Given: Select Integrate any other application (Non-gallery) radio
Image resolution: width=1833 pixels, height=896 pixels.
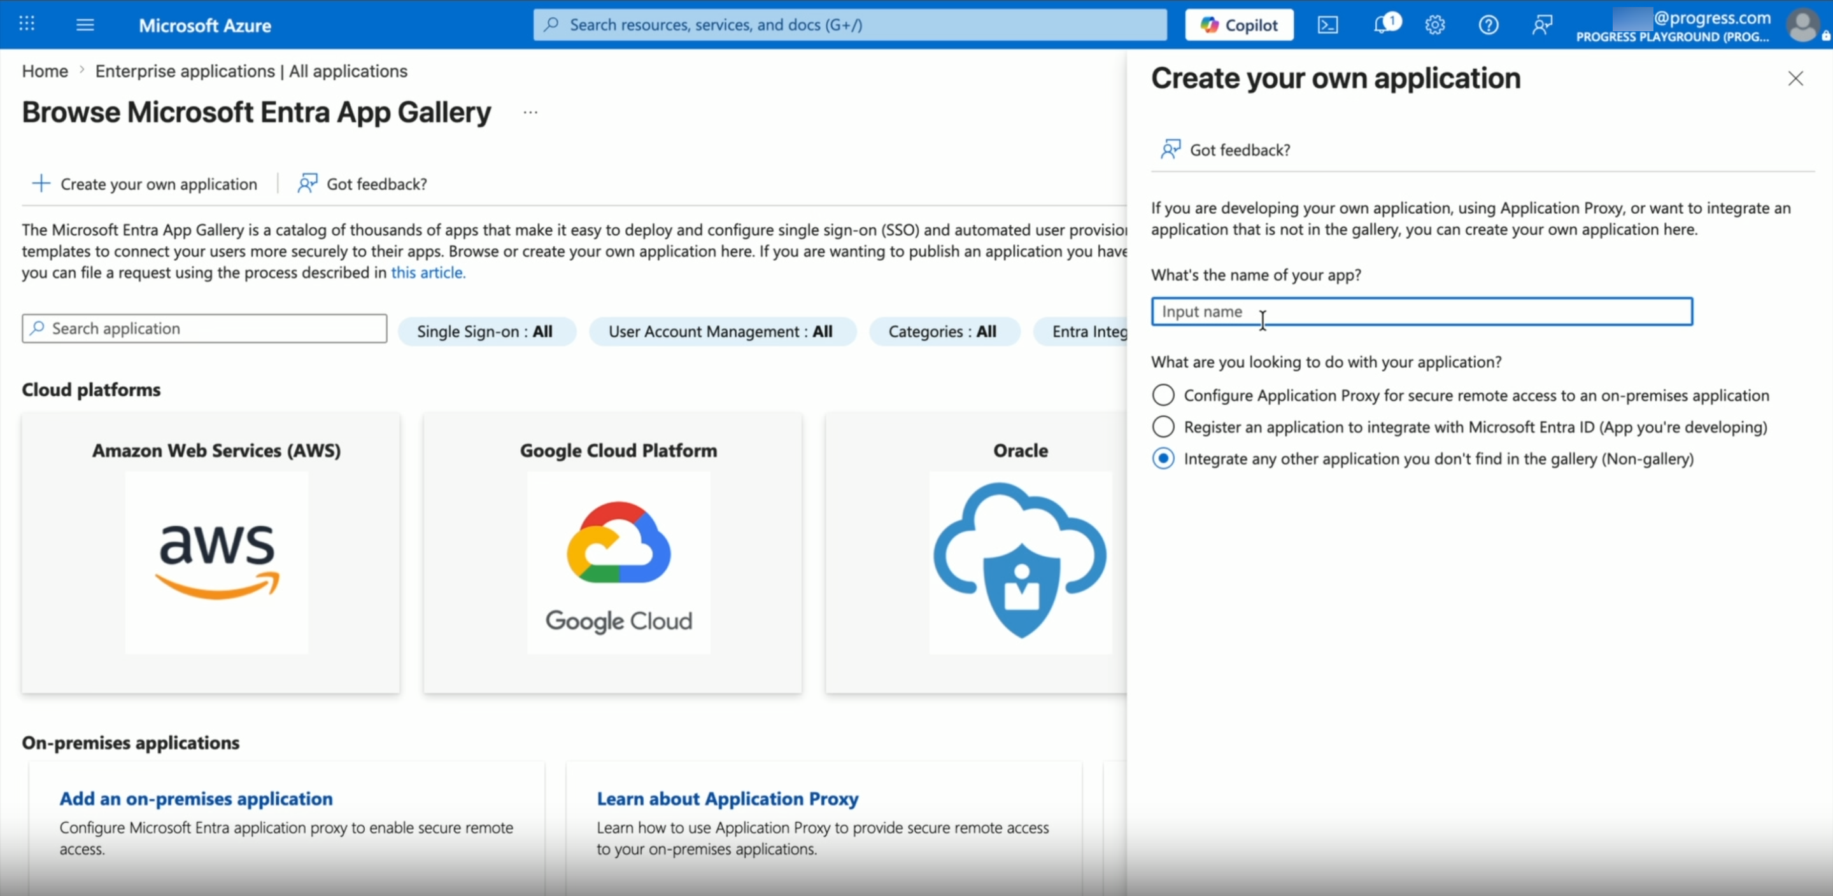Looking at the screenshot, I should 1163,459.
